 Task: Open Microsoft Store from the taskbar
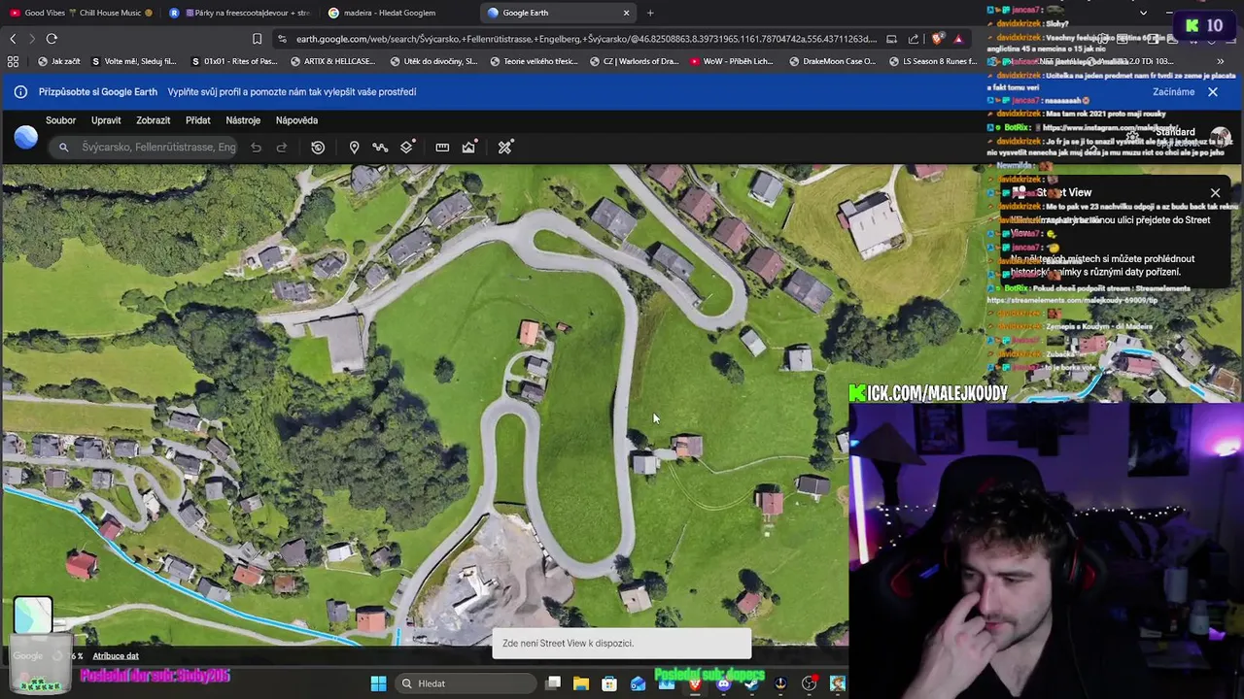(x=609, y=683)
